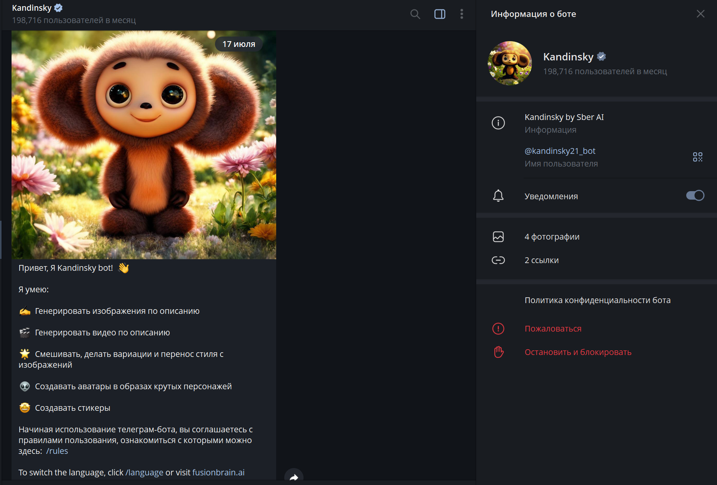Click the photos icon in info panel
This screenshot has height=485, width=717.
click(498, 237)
